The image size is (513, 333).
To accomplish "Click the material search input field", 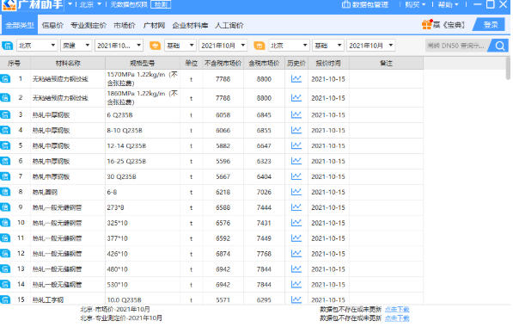I will tap(457, 46).
